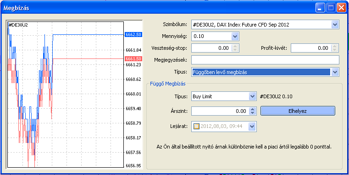Increase Veszteség-stop with the up stepper
The width and height of the screenshot is (349, 175).
tap(235, 46)
